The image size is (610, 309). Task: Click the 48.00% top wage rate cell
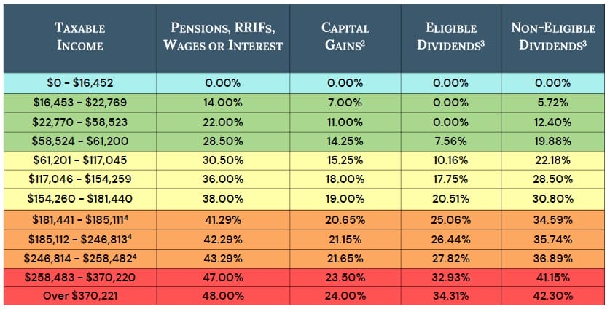pos(227,296)
